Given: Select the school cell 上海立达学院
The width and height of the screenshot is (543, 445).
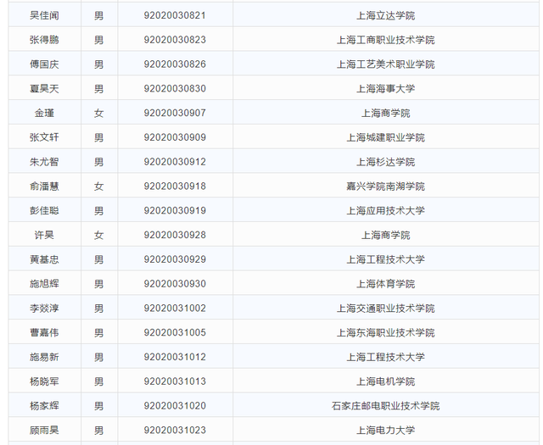Looking at the screenshot, I should [386, 15].
